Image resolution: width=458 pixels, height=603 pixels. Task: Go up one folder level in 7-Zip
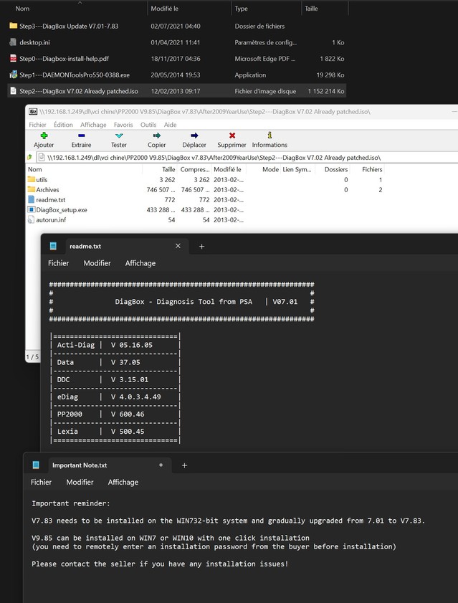[x=29, y=157]
